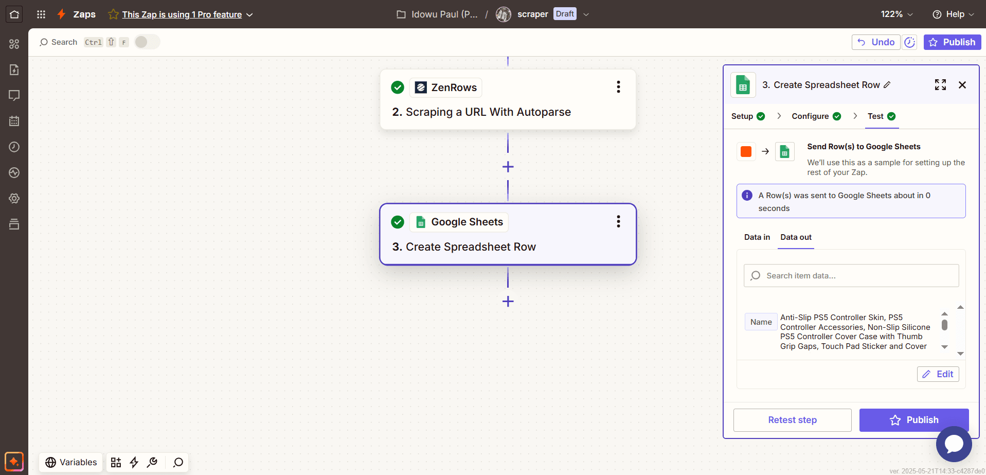Click the version history icon next to Undo
The image size is (986, 475).
(x=910, y=42)
